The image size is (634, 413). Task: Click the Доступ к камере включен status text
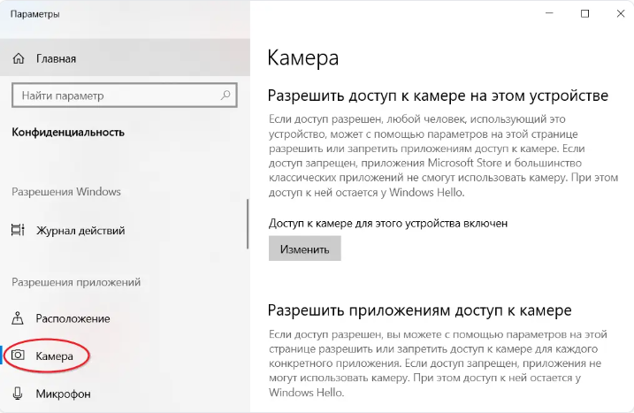(x=387, y=224)
